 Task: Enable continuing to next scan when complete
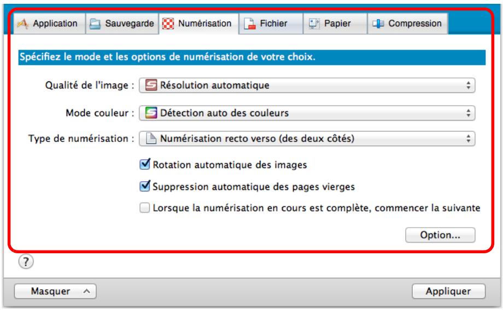[x=145, y=208]
